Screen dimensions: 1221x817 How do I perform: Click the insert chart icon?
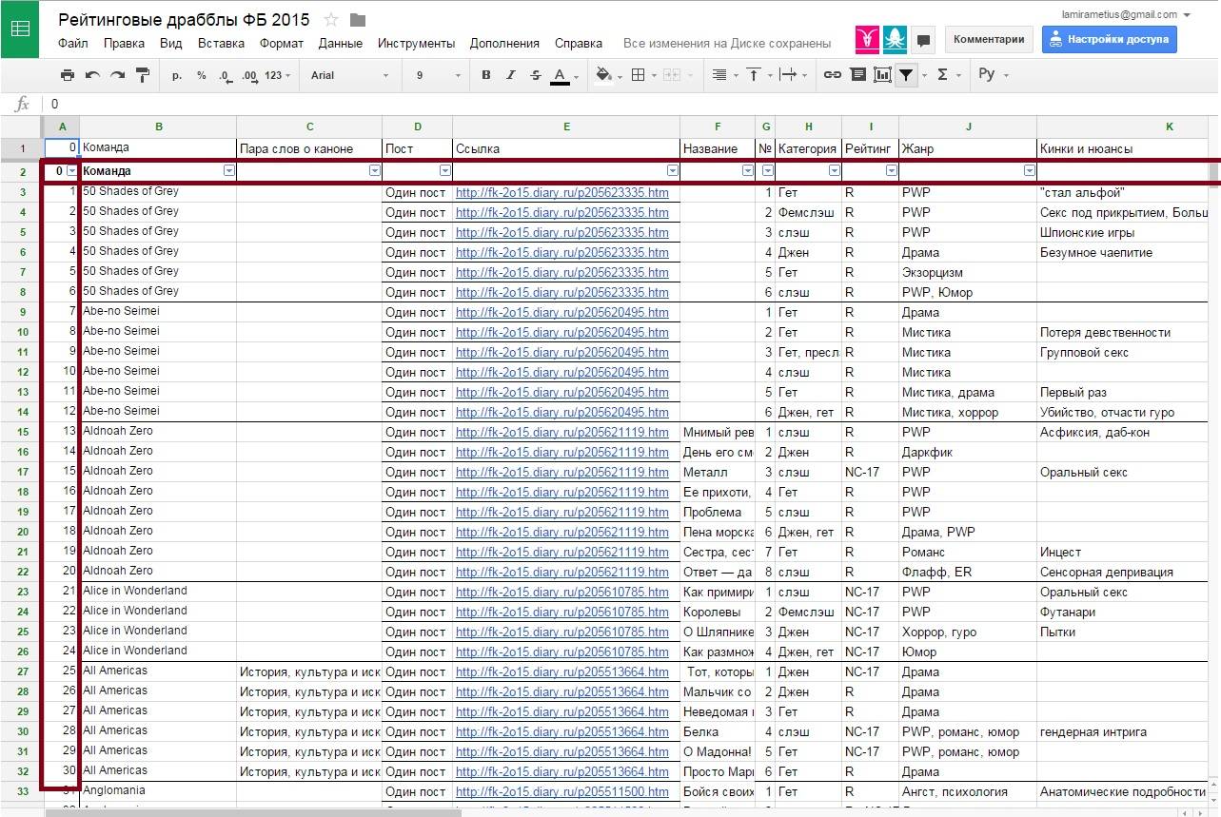[x=882, y=75]
